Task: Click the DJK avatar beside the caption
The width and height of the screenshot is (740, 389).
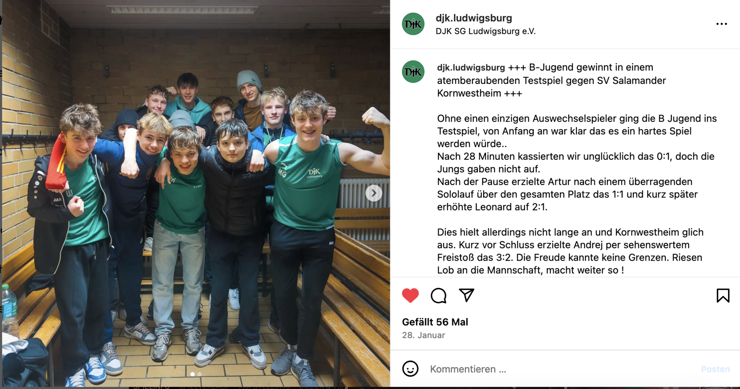Action: 413,72
